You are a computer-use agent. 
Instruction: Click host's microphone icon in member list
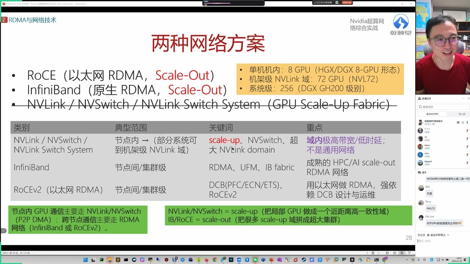click(467, 122)
